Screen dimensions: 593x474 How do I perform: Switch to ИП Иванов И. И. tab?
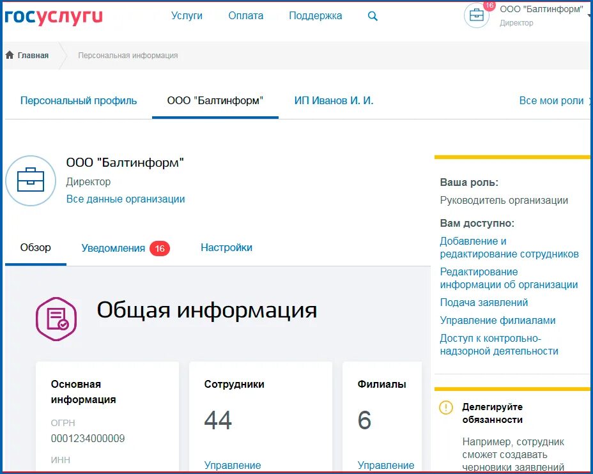tap(334, 100)
